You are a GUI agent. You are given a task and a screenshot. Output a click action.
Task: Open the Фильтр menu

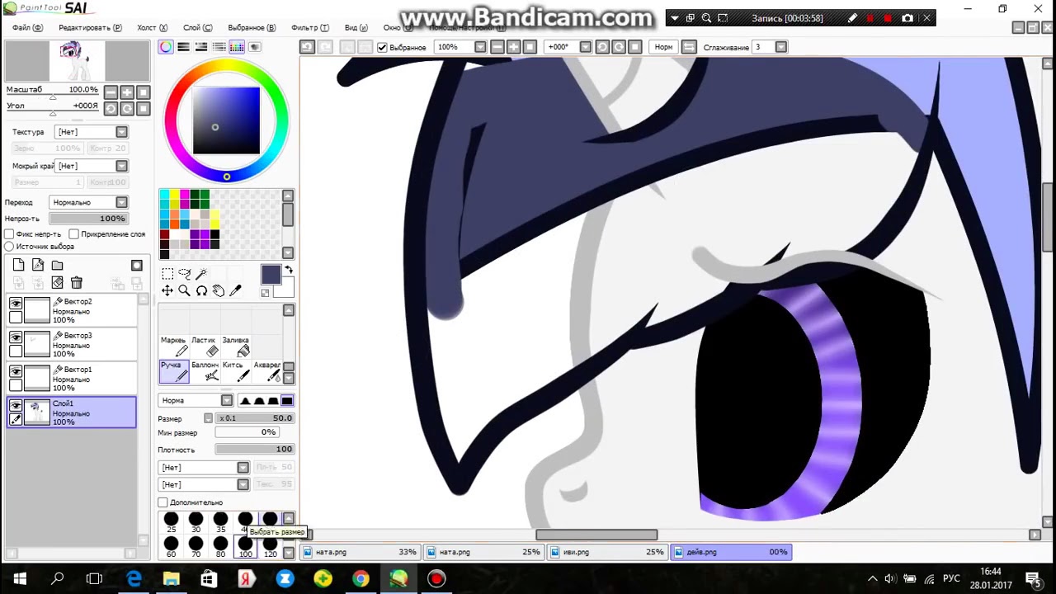click(310, 27)
